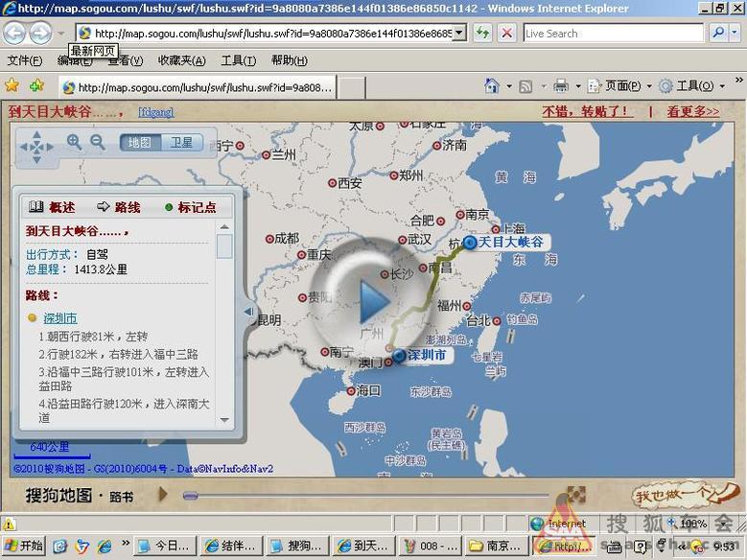The image size is (747, 560).
Task: Open the search provider dropdown arrow
Action: pos(735,33)
